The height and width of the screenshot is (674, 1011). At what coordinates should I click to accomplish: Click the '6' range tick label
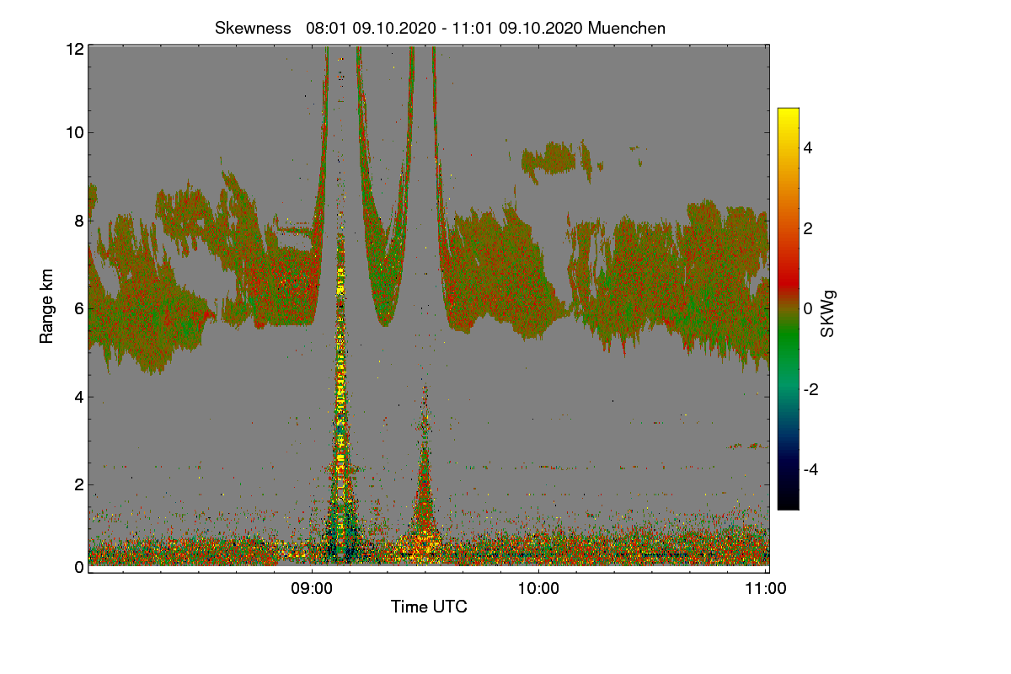click(x=78, y=308)
